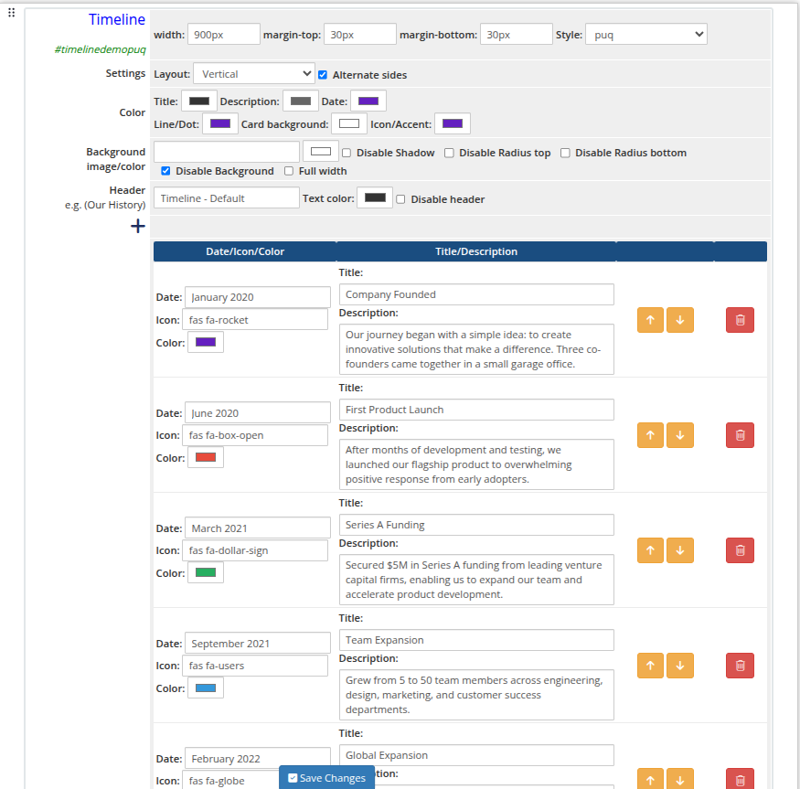Move the Company Founded entry up

coord(650,319)
